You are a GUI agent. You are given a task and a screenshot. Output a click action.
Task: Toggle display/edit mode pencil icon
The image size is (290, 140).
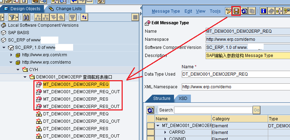(228, 11)
